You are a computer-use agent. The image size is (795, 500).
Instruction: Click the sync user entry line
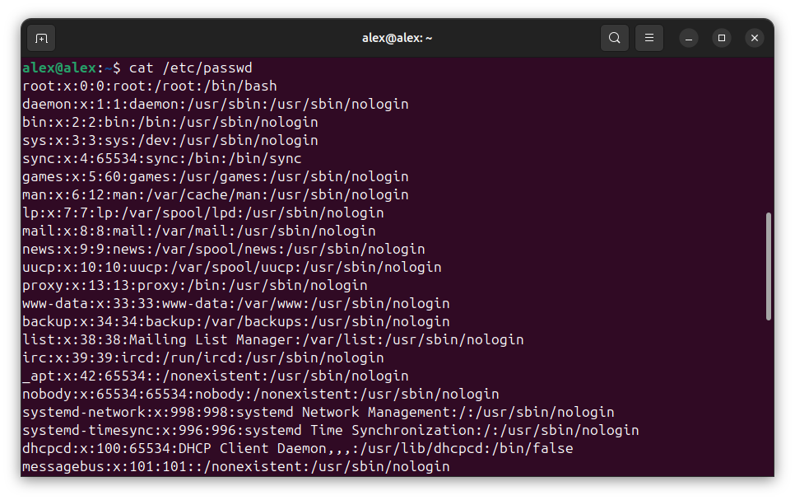pos(162,158)
